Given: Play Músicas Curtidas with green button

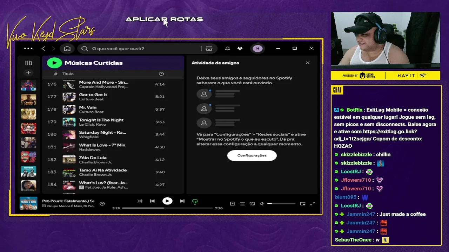Looking at the screenshot, I should [54, 63].
